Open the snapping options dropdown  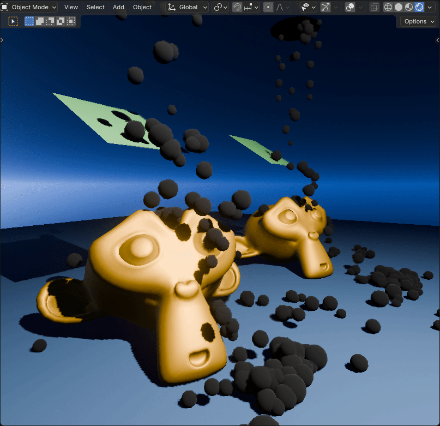251,7
